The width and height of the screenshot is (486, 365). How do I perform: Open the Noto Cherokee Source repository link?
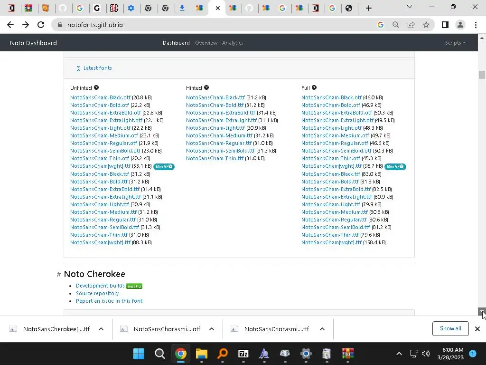[x=97, y=293]
